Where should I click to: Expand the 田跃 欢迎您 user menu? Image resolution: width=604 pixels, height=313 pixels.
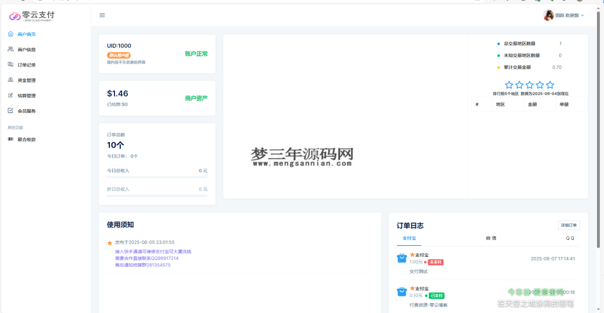(x=564, y=15)
